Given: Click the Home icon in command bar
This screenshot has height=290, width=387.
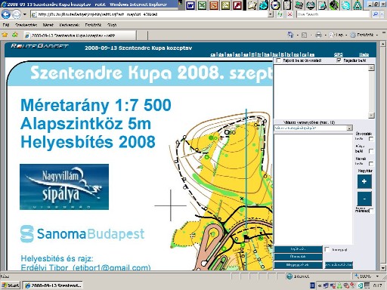Looking at the screenshot, I should 290,35.
